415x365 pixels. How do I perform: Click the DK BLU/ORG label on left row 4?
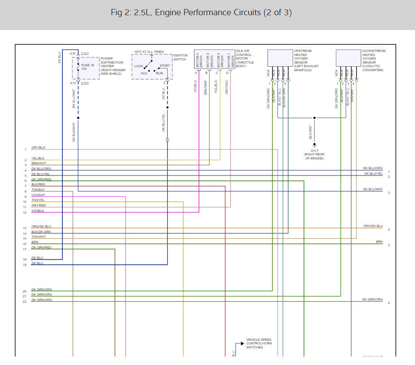(x=41, y=168)
